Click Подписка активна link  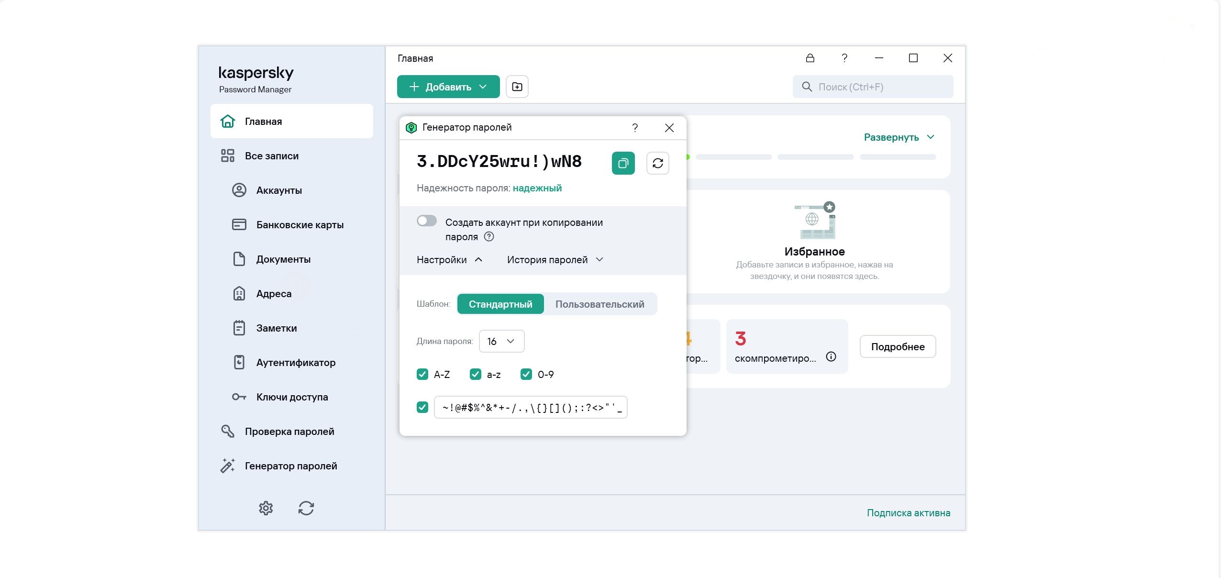click(908, 513)
